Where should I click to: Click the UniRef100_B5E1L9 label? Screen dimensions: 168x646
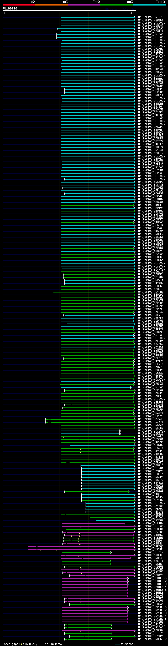click(151, 52)
